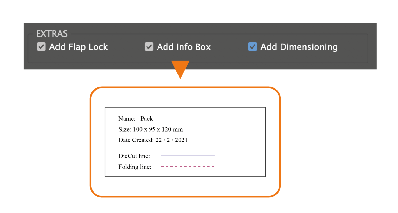Disable Add Dimensioning
Image resolution: width=398 pixels, height=213 pixels.
(x=252, y=47)
